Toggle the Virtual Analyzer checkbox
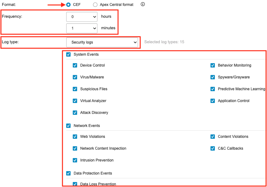 click(75, 101)
